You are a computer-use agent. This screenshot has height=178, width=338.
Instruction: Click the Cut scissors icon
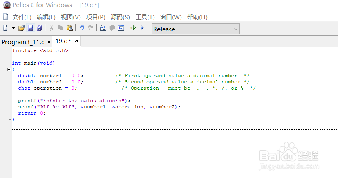pos(51,28)
